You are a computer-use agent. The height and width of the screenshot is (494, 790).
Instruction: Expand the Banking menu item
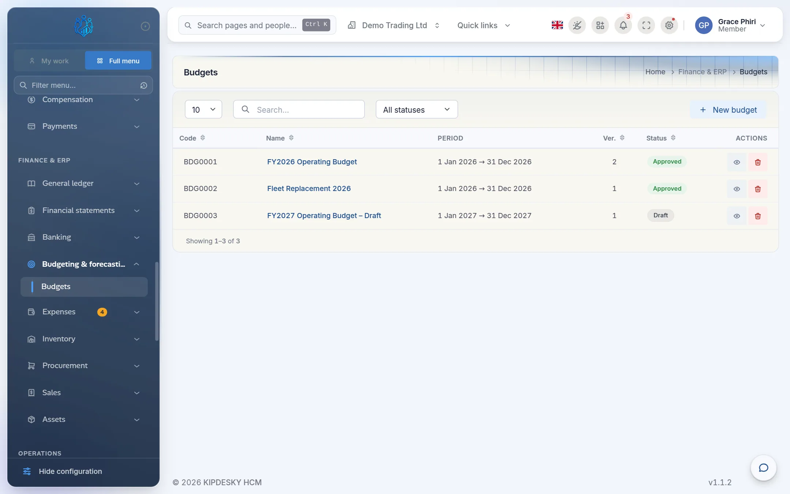84,237
